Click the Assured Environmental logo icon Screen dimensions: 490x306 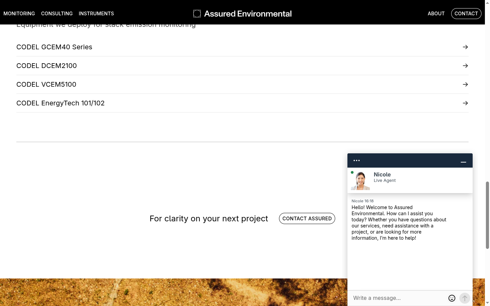[x=197, y=13]
